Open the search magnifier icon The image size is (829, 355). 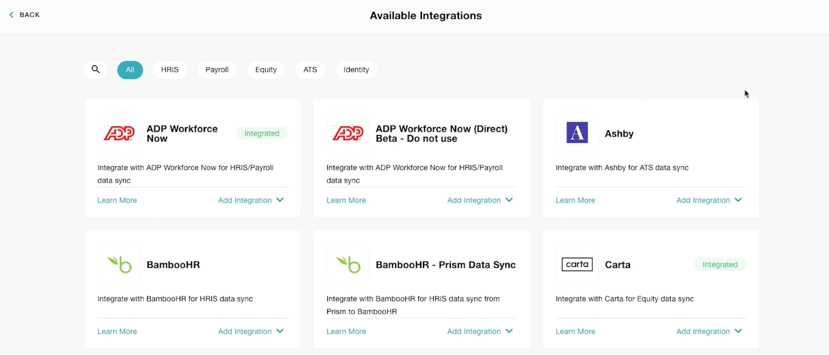pos(96,70)
